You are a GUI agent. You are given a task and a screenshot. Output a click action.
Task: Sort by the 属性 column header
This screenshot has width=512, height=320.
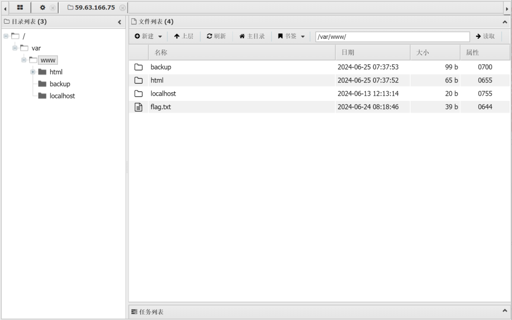click(x=485, y=53)
